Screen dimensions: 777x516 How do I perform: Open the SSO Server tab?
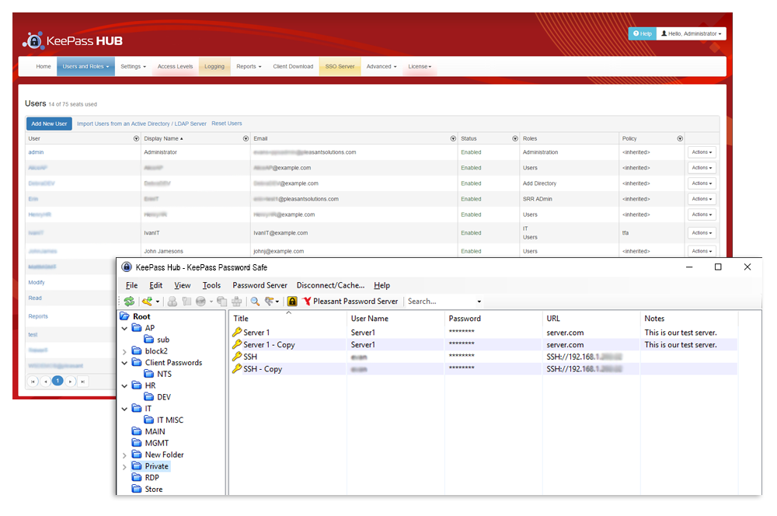point(340,66)
